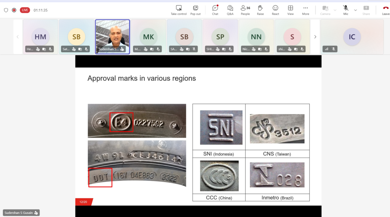Raise your hand

point(260,10)
